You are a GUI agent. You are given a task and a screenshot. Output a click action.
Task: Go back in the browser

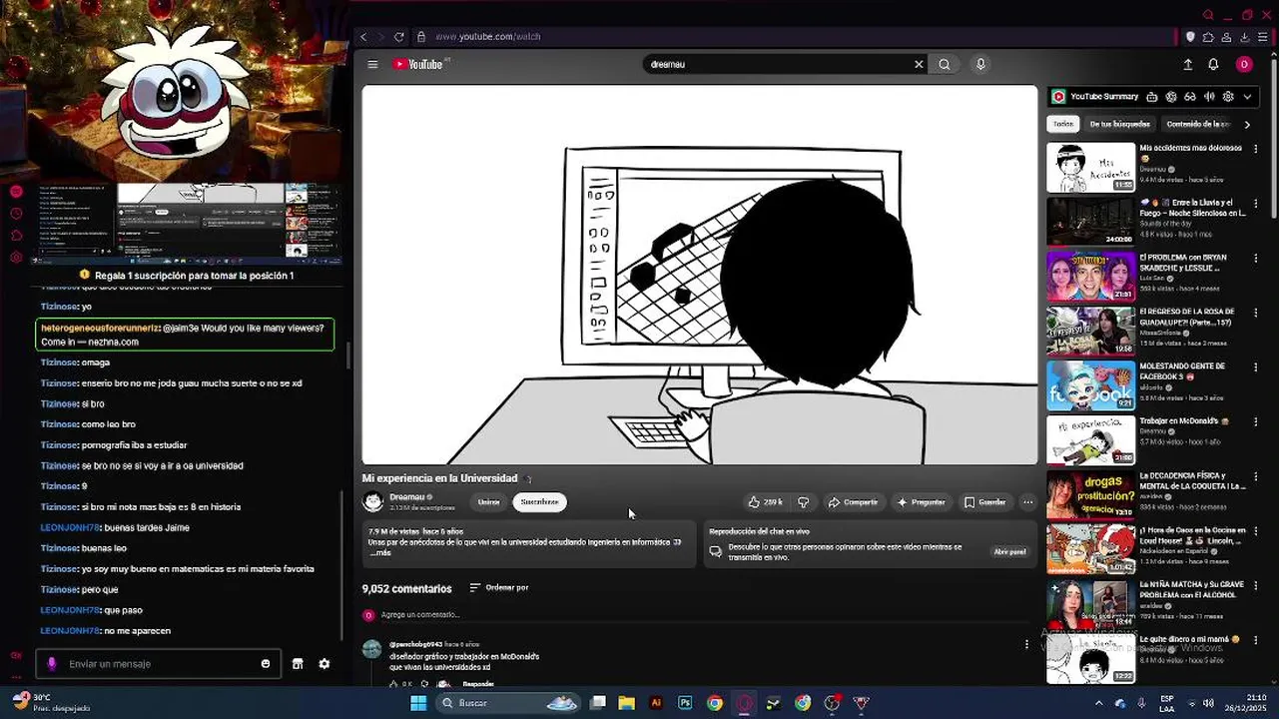[x=363, y=37]
